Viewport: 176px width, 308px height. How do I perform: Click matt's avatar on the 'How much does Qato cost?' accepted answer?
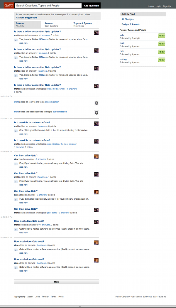click(96, 222)
